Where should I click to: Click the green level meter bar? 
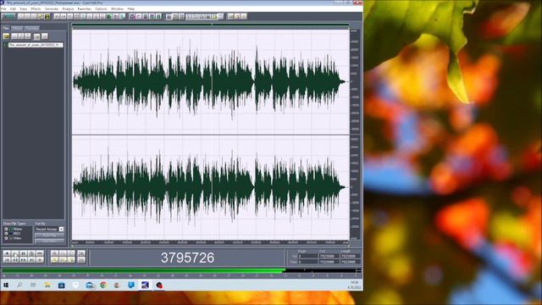144,270
